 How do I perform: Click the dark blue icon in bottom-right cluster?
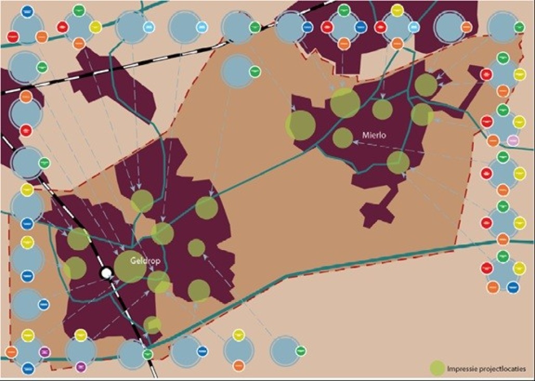[x=513, y=286]
